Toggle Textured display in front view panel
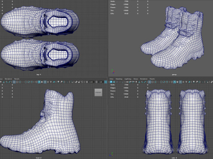The image size is (213, 159). point(48,82)
